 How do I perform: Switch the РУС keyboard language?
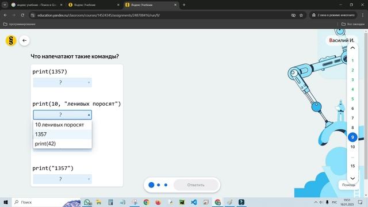[334, 202]
